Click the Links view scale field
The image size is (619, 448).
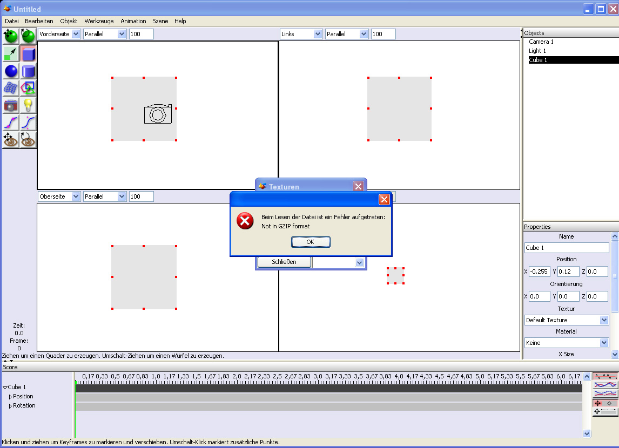tap(383, 34)
